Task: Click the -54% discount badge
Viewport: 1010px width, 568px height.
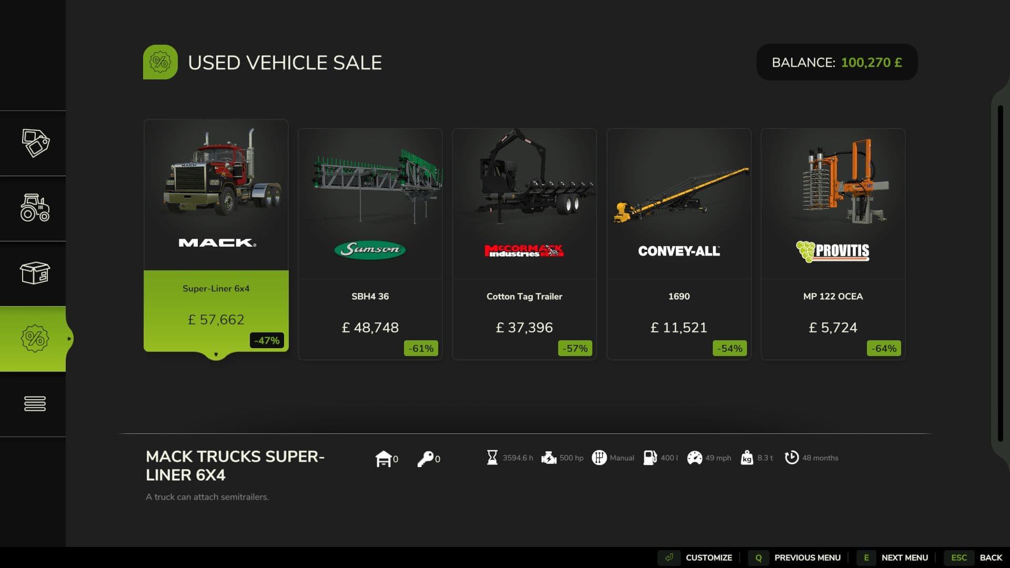Action: point(730,348)
